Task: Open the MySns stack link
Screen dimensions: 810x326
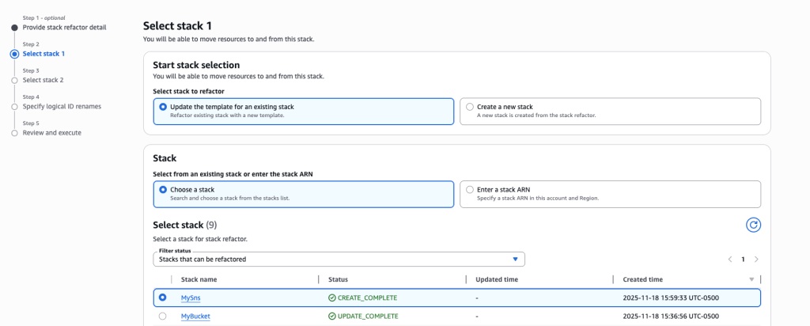Action: click(191, 298)
